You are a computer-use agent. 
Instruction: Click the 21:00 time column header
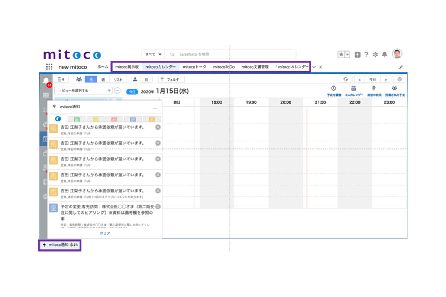pyautogui.click(x=320, y=102)
